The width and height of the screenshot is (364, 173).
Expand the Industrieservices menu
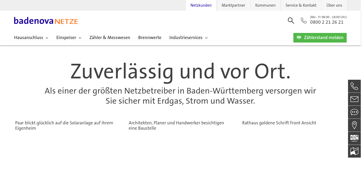click(188, 38)
